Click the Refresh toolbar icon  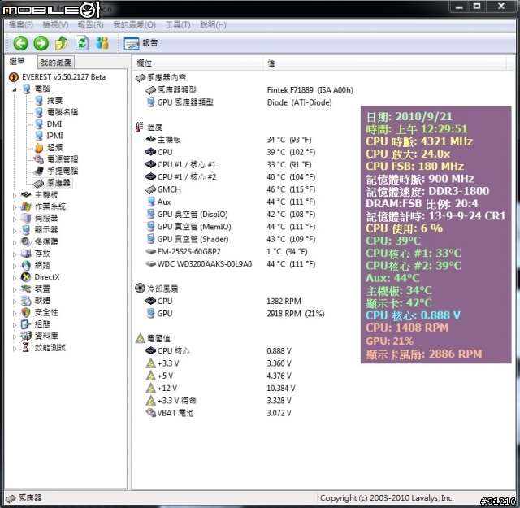82,43
